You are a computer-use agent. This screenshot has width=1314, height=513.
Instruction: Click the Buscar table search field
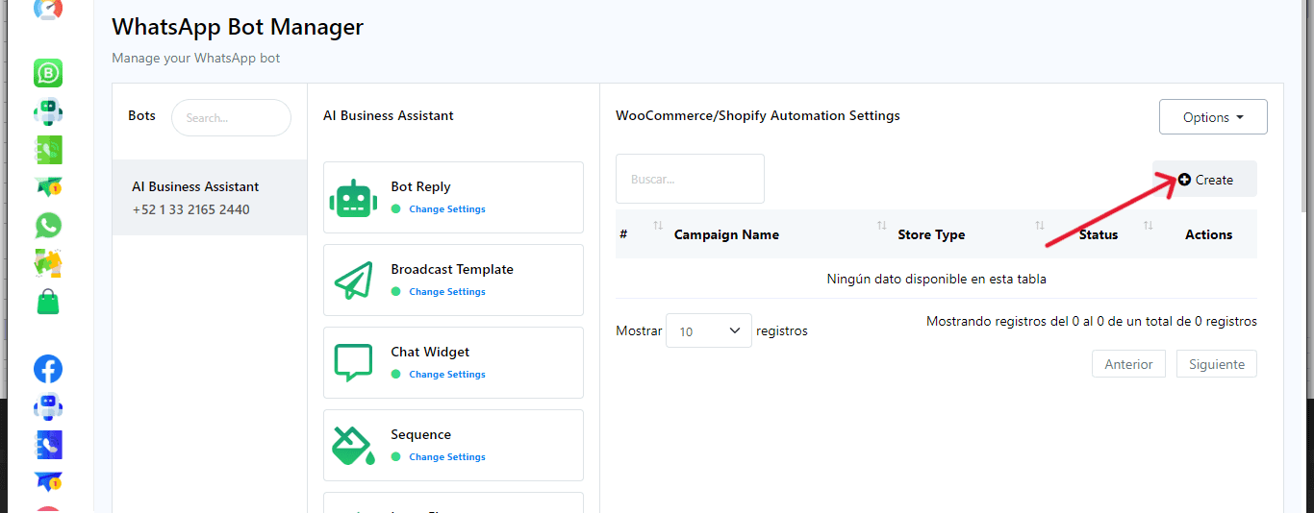pyautogui.click(x=690, y=179)
